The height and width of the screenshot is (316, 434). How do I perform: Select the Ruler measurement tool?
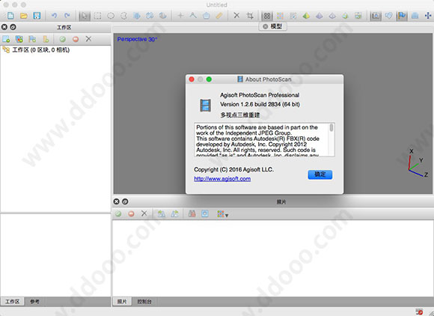(x=219, y=16)
